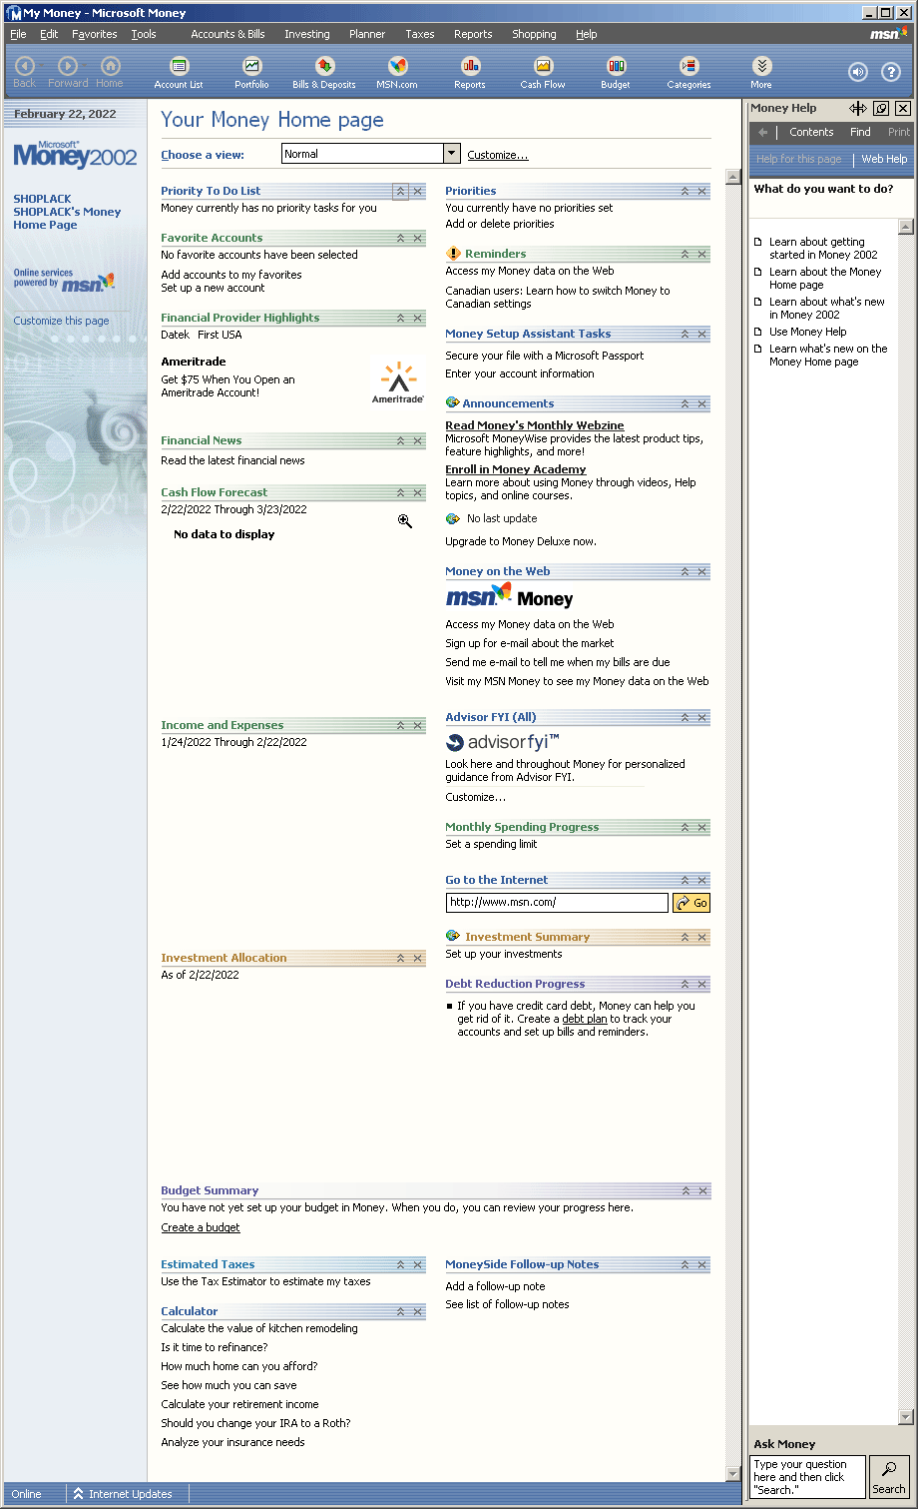The image size is (918, 1509).
Task: Click Use Money Help topic
Action: coord(807,332)
